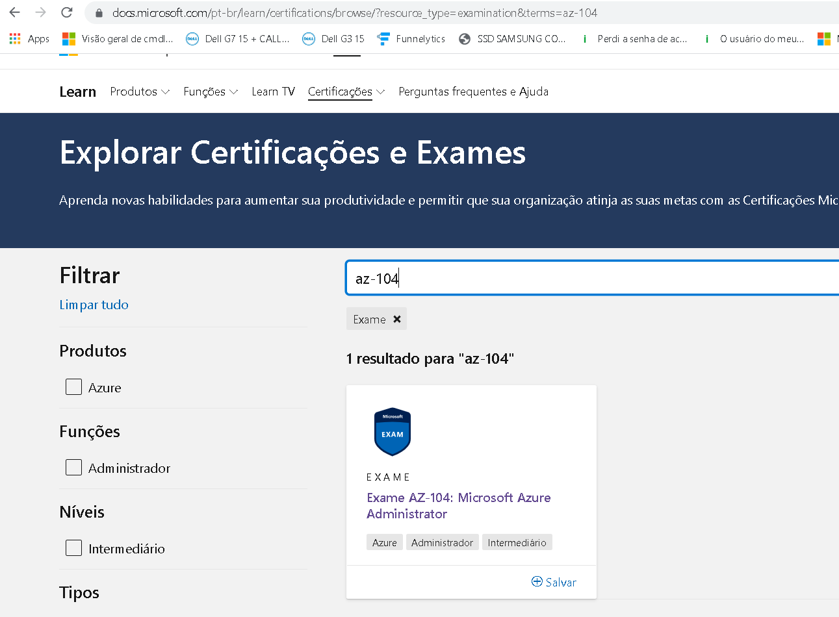Click Limpar tudo to reset filters
The image size is (839, 617).
pyautogui.click(x=94, y=305)
